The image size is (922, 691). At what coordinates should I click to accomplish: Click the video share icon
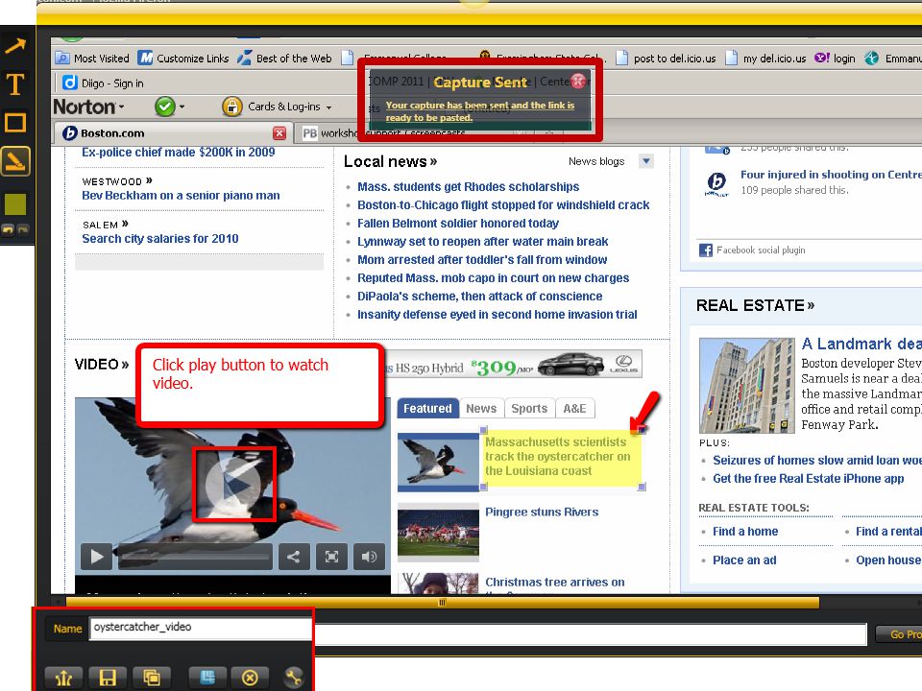pyautogui.click(x=294, y=557)
